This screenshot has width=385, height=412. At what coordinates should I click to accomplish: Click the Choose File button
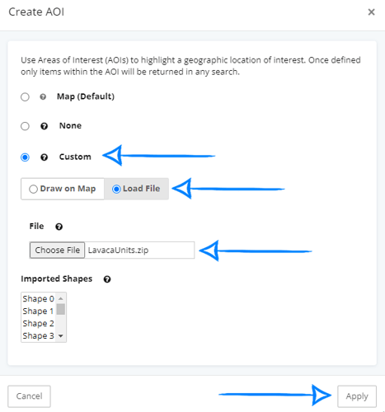pos(57,250)
